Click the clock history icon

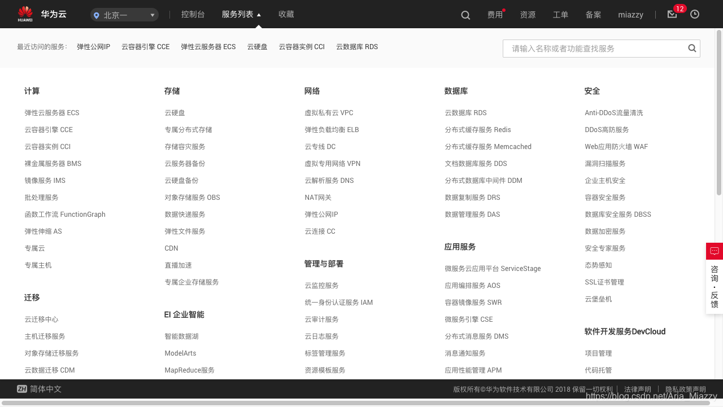pos(695,14)
